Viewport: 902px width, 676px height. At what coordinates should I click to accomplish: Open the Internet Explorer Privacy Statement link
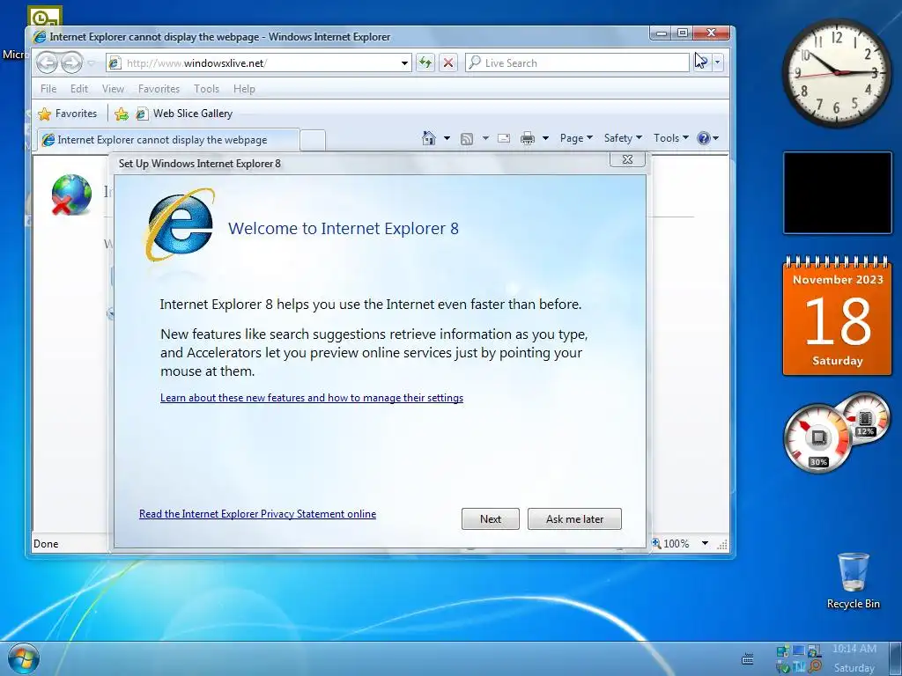coord(257,514)
